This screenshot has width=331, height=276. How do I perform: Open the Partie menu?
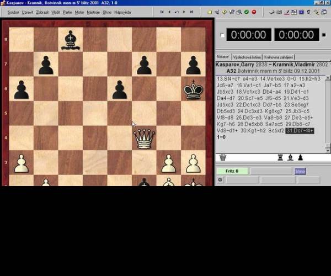coord(67,12)
